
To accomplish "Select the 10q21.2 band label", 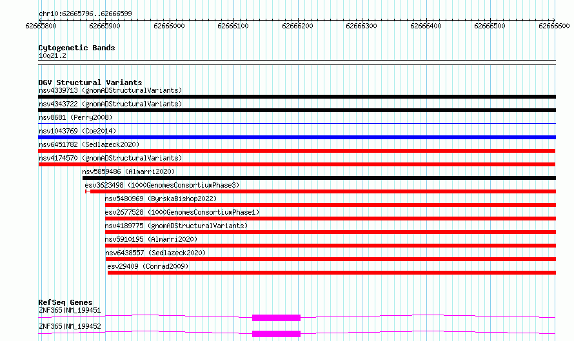I will 52,55.
